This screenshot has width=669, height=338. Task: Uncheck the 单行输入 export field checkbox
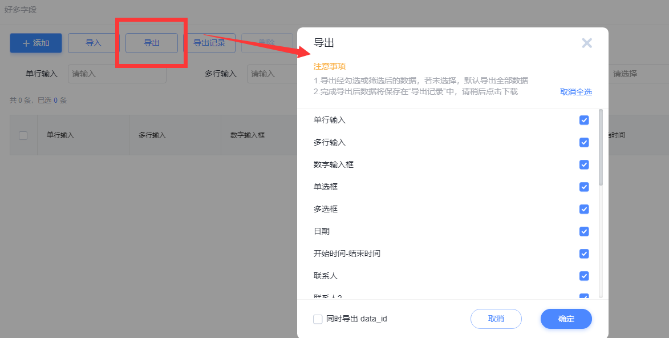(584, 120)
